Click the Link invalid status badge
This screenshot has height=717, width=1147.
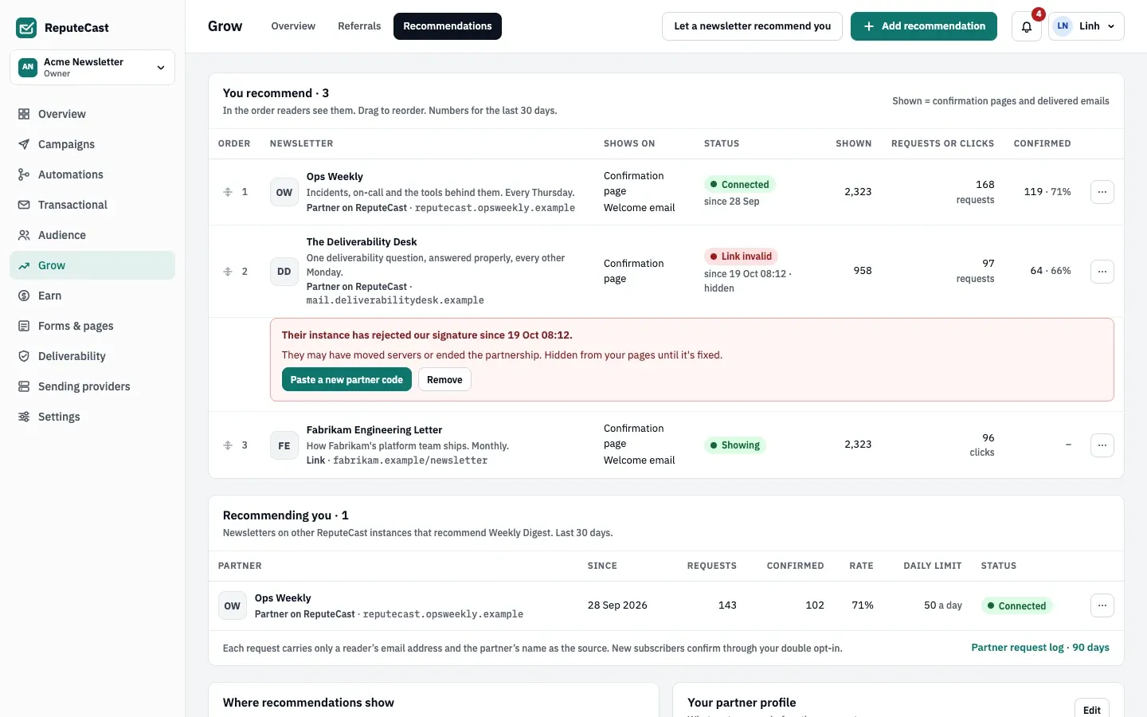point(742,257)
